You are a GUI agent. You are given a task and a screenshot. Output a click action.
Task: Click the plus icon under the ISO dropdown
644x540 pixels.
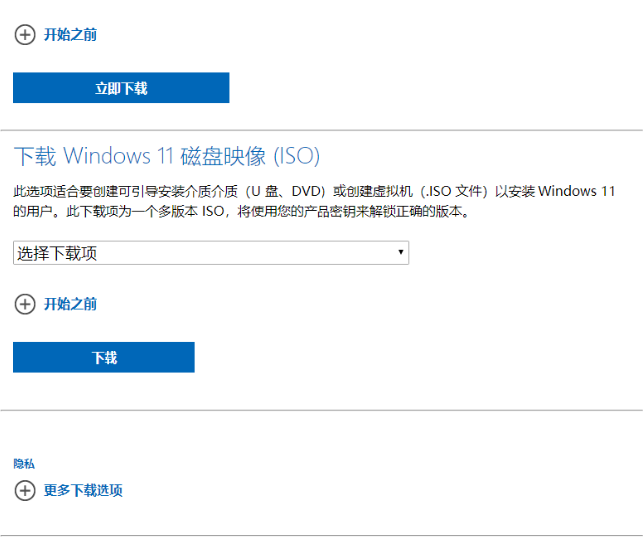(24, 304)
